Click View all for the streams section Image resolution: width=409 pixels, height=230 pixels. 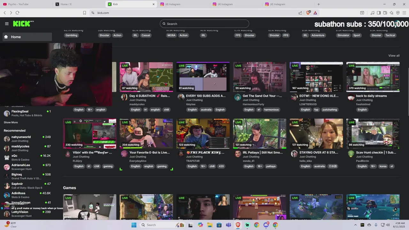(x=394, y=56)
